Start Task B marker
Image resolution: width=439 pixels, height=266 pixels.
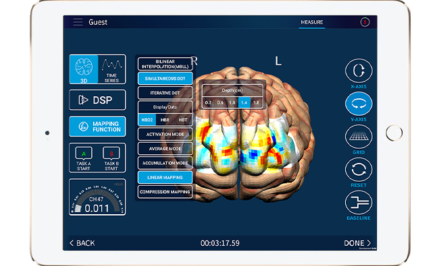pos(111,158)
